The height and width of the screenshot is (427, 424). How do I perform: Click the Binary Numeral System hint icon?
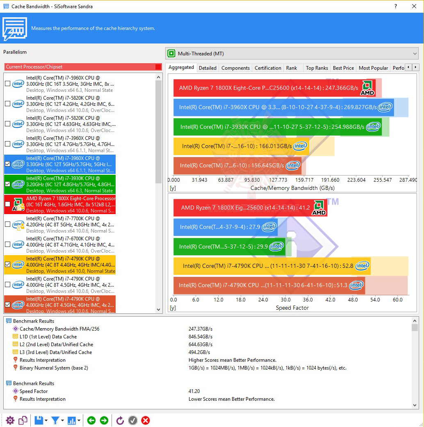pos(16,368)
